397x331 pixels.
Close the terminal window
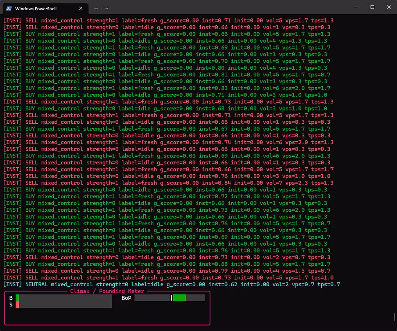(x=389, y=7)
